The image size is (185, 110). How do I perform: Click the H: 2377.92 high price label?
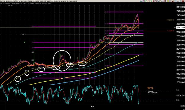pyautogui.click(x=170, y=20)
